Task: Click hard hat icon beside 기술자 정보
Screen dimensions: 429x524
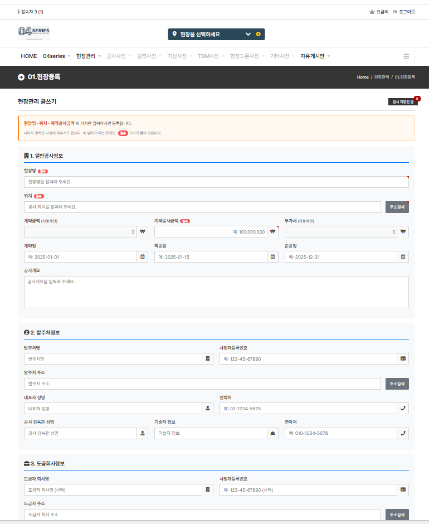Action: click(272, 433)
